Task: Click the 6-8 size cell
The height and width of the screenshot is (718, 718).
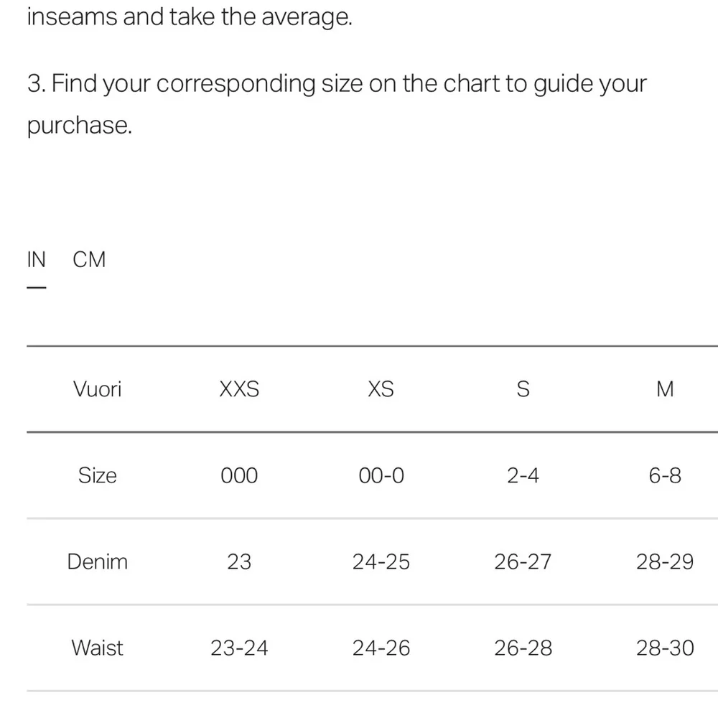Action: (x=665, y=475)
